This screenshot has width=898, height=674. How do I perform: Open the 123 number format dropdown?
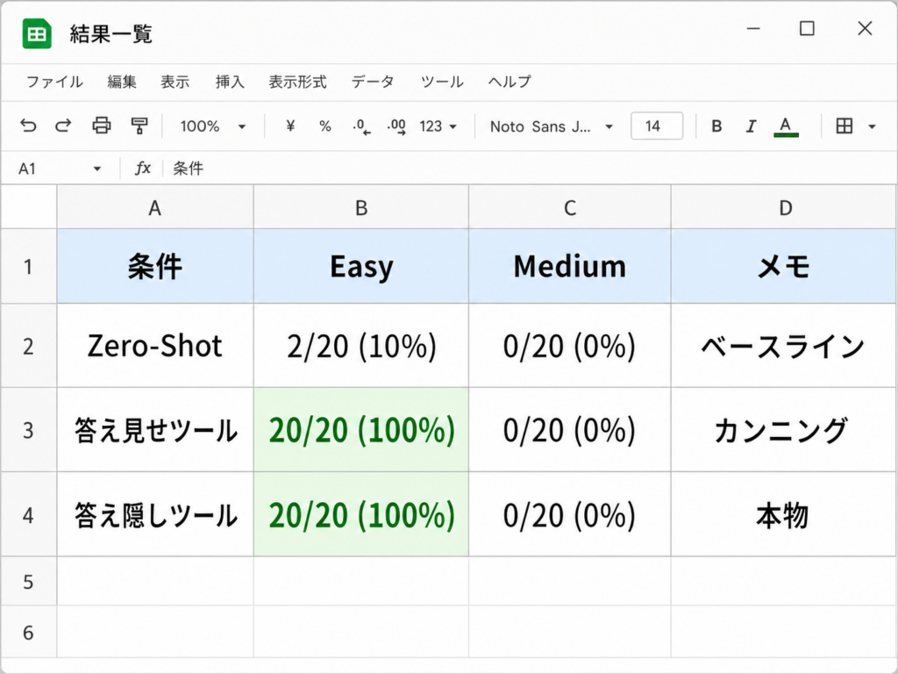(x=438, y=126)
